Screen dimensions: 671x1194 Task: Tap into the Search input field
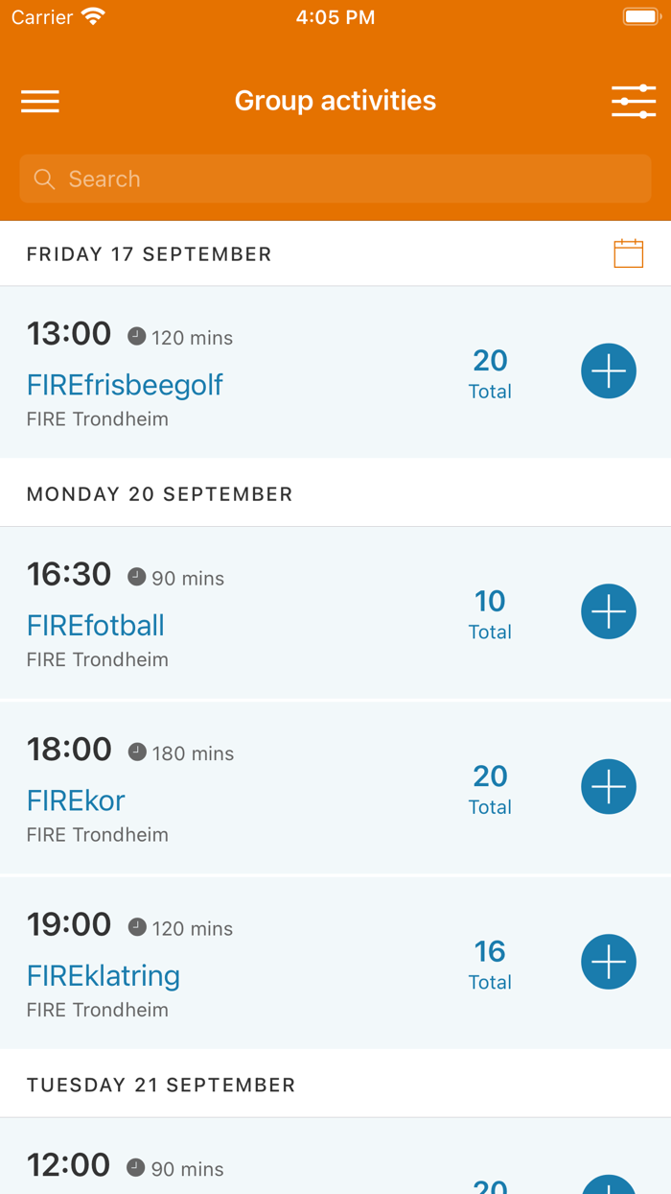335,179
